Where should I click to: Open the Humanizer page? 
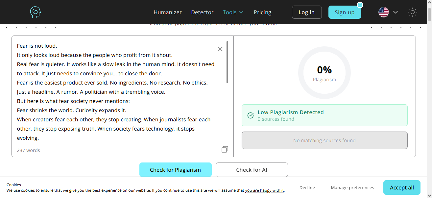pos(168,12)
